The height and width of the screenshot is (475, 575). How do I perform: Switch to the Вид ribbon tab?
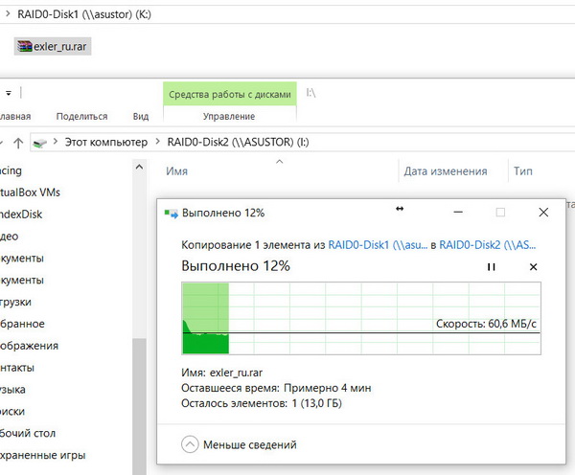tap(141, 116)
